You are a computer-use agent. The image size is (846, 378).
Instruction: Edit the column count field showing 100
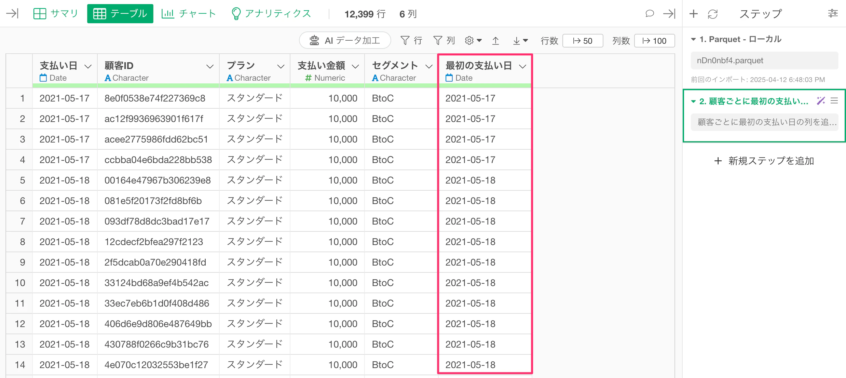654,41
